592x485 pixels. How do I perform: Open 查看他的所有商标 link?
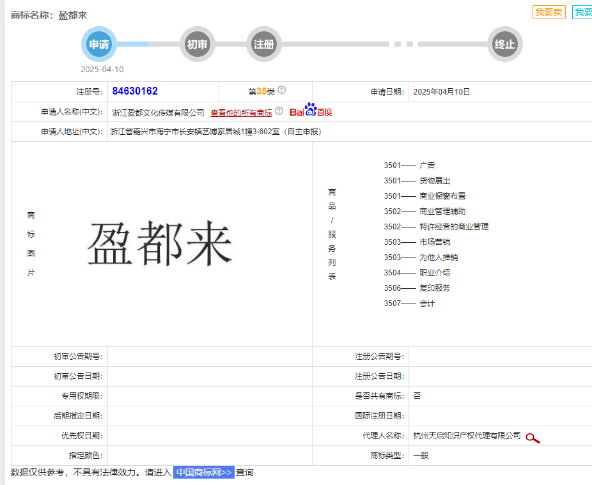coord(241,112)
